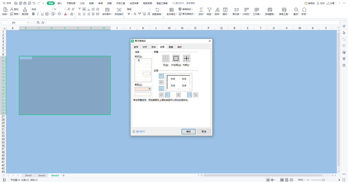Click the diagonal-up border button
The height and width of the screenshot is (182, 348).
pos(161,95)
